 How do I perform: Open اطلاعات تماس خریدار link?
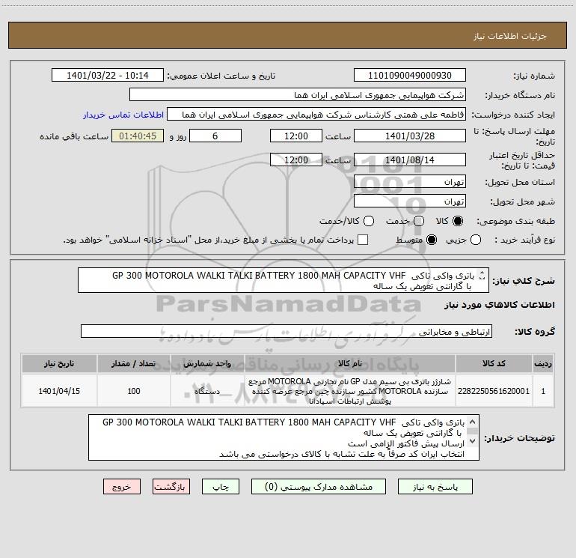click(123, 115)
